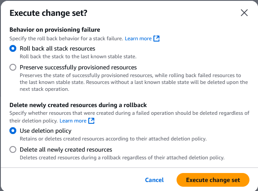
Task: Click external link icon beside provisioning failure Learn more
Action: 156,39
